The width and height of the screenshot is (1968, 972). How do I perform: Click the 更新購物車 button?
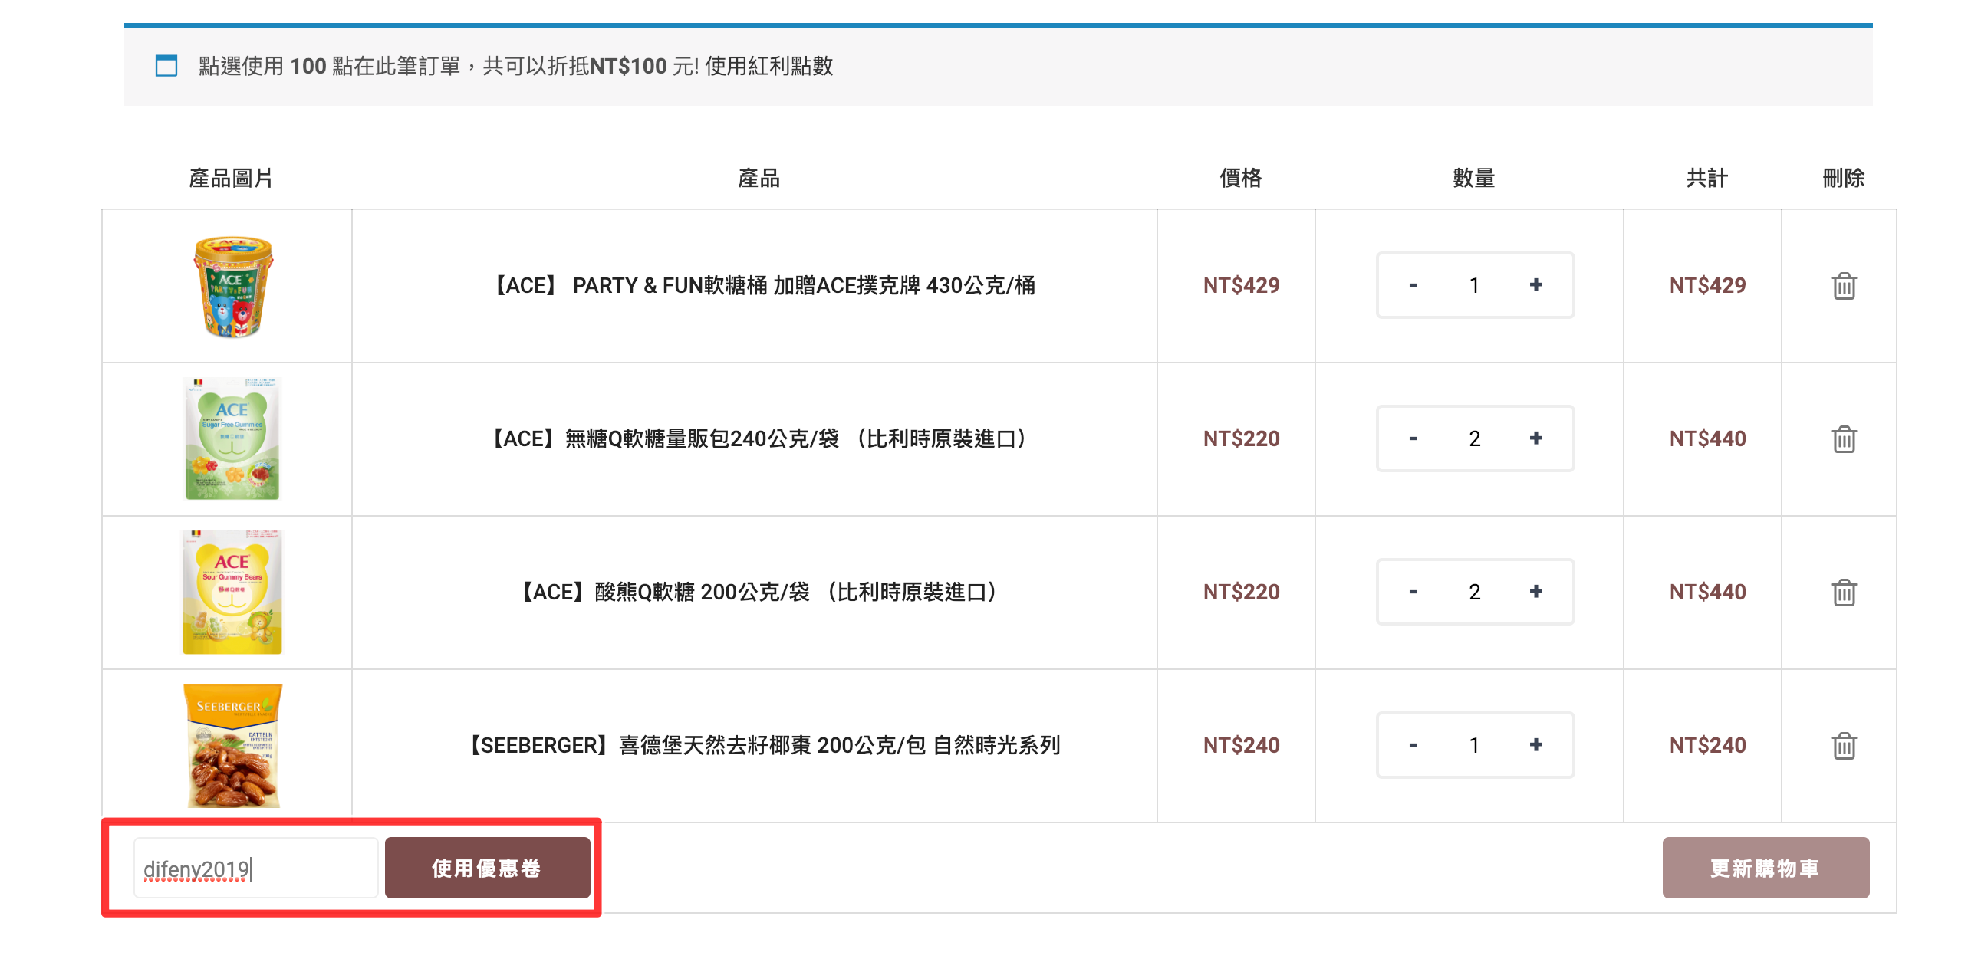1766,868
